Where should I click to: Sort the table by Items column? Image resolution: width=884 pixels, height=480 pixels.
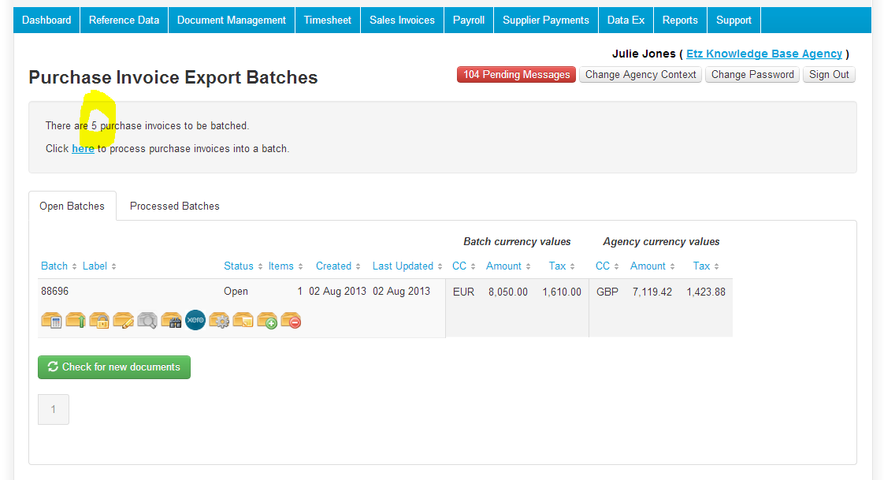coord(285,266)
